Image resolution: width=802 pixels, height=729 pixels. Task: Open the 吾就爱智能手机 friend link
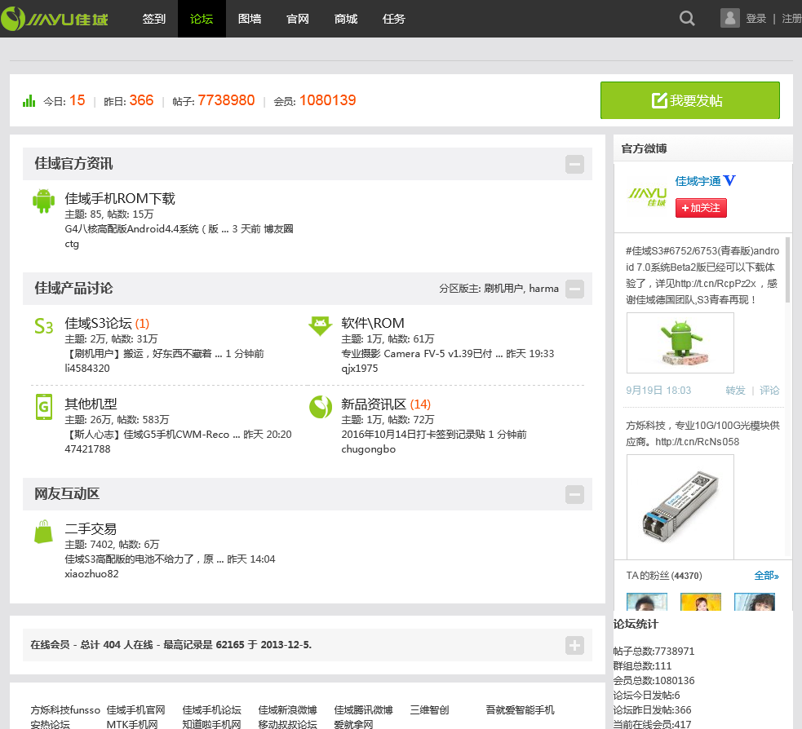(520, 710)
